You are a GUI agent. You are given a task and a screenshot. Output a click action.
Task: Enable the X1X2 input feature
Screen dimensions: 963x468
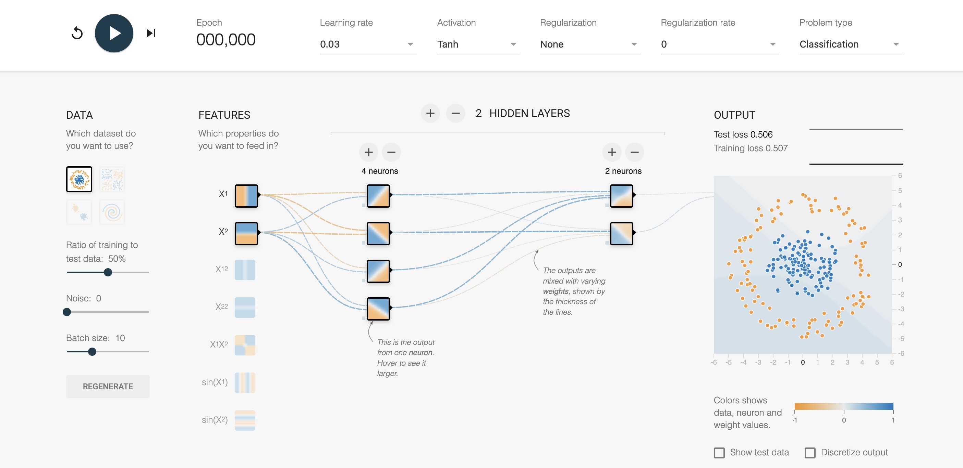pyautogui.click(x=245, y=345)
